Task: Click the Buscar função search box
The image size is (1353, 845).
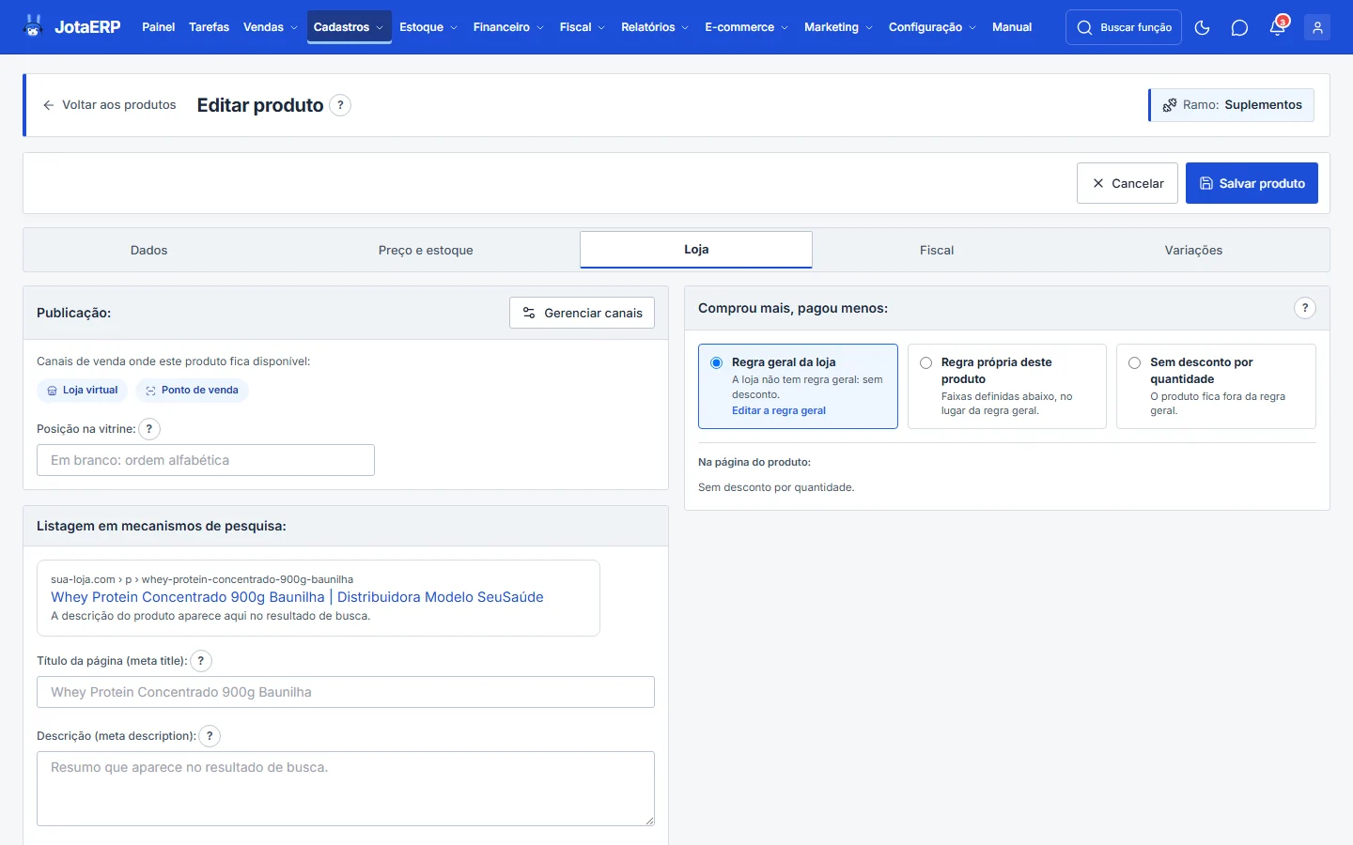Action: coord(1124,27)
